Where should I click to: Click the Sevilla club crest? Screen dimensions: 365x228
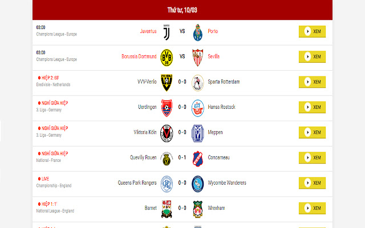(198, 58)
